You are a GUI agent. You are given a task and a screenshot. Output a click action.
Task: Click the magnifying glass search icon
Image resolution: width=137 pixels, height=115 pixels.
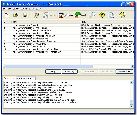92,15
